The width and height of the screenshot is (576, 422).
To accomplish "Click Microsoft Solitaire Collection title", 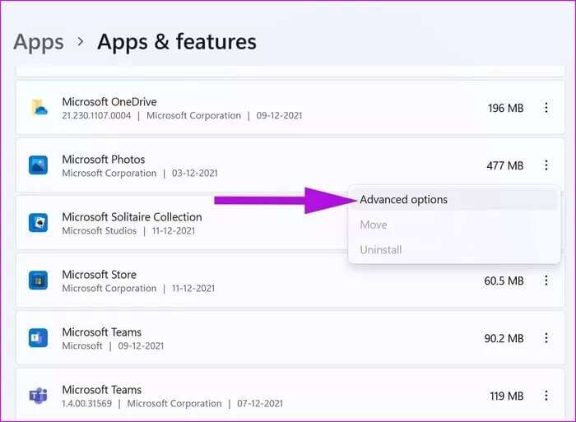I will coord(132,217).
